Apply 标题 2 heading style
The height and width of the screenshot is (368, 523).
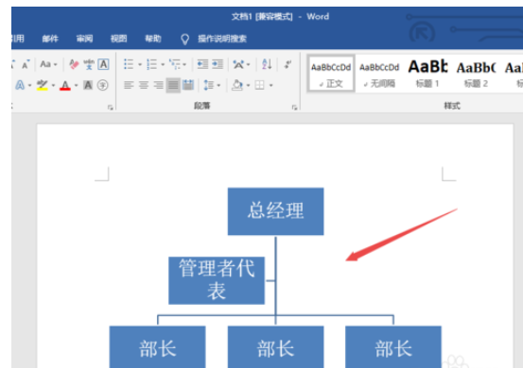tap(476, 74)
